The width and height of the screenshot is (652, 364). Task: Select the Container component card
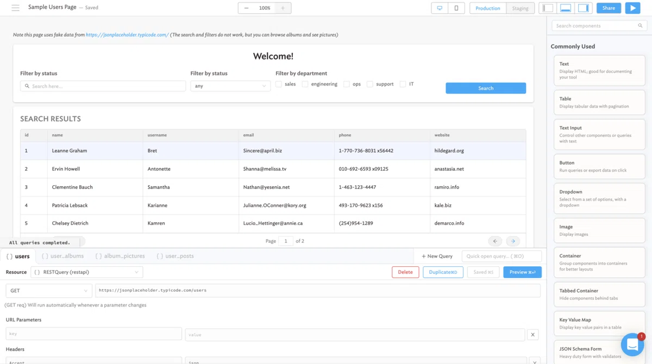[599, 262]
